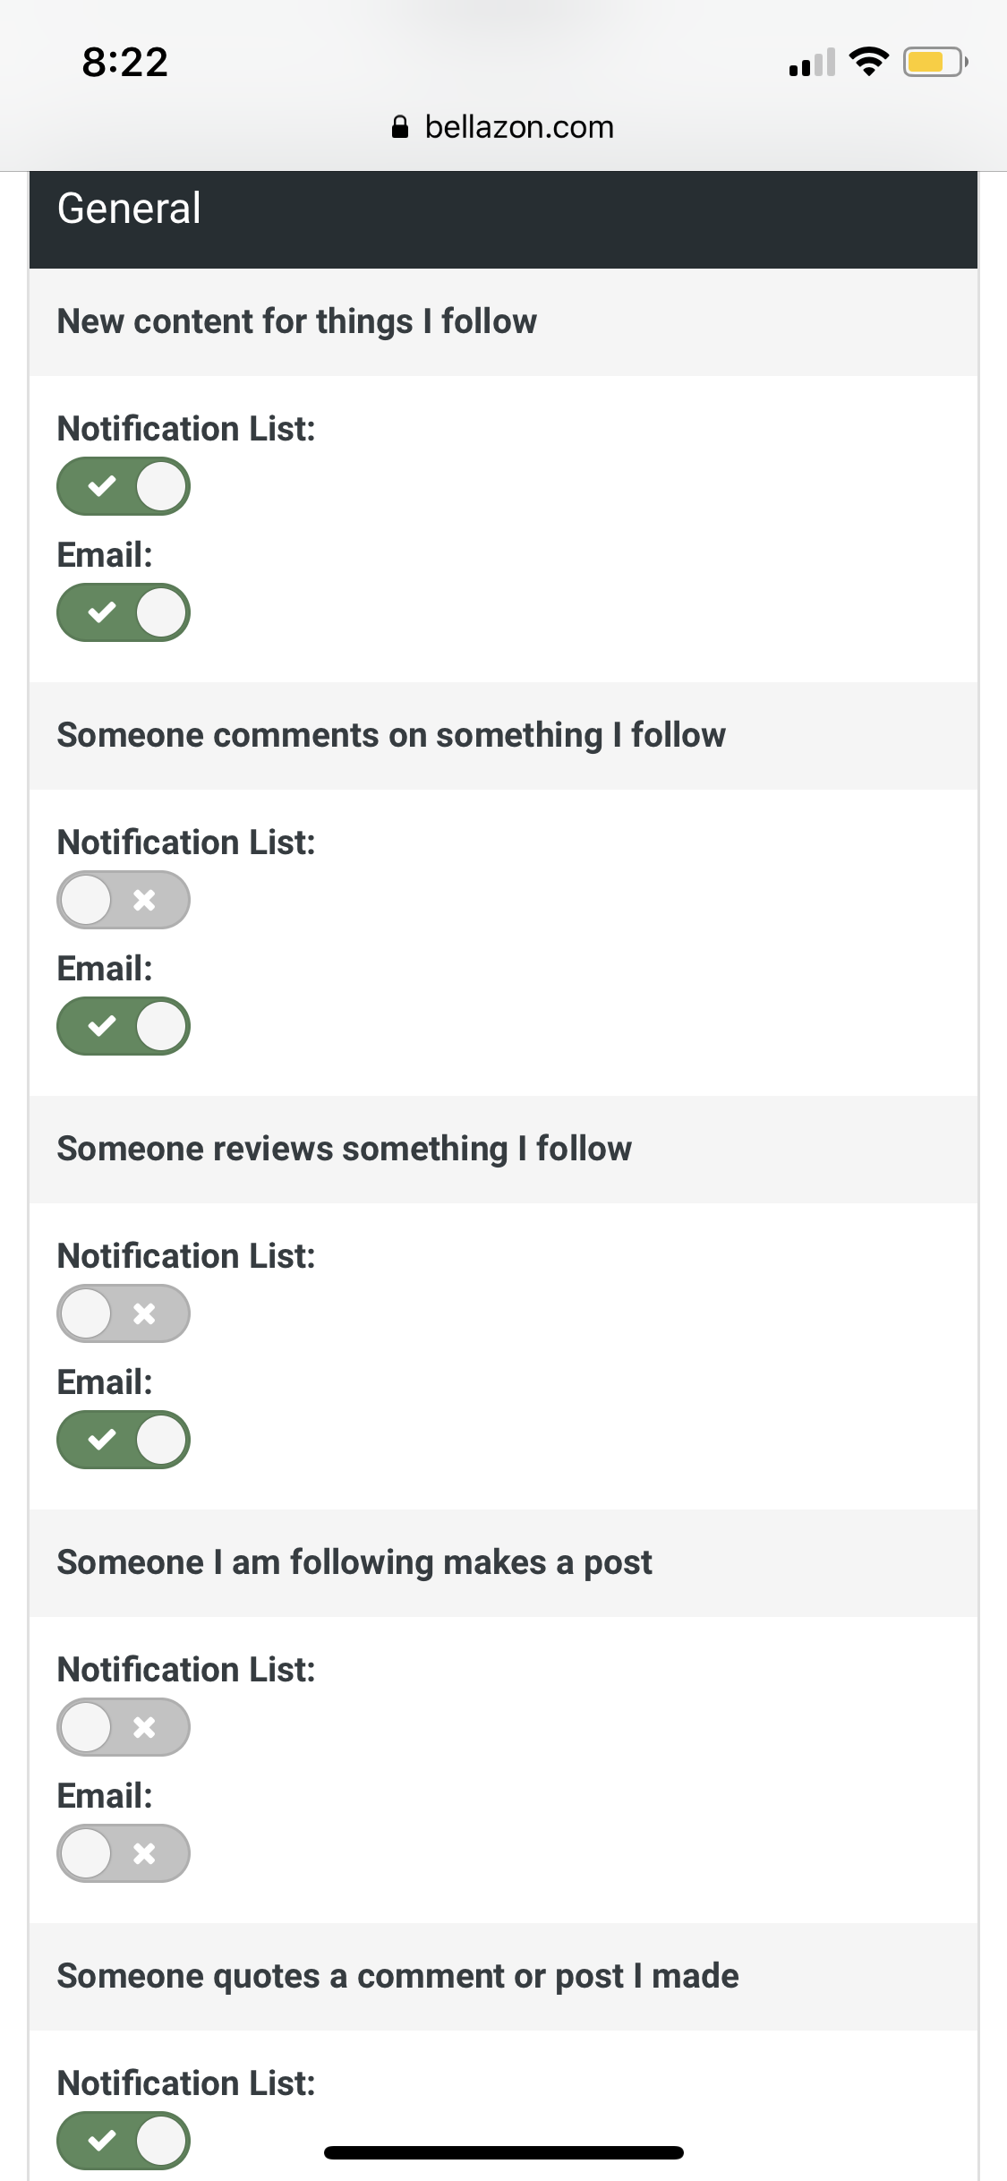
Task: Enable Notification List for reviews on followed items
Action: pos(124,1313)
